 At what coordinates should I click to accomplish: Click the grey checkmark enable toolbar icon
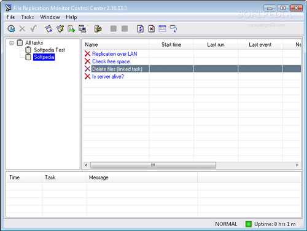tap(33, 29)
